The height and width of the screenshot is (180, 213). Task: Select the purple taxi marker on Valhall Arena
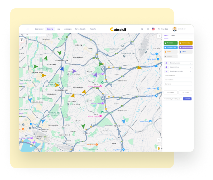95,75
